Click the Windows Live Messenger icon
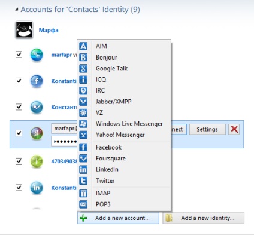The width and height of the screenshot is (254, 235). coord(83,124)
